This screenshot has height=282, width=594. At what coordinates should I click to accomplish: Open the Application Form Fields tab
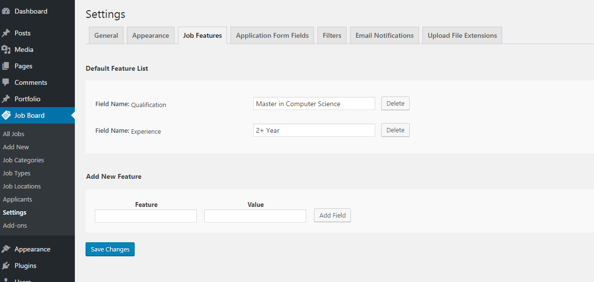(272, 35)
